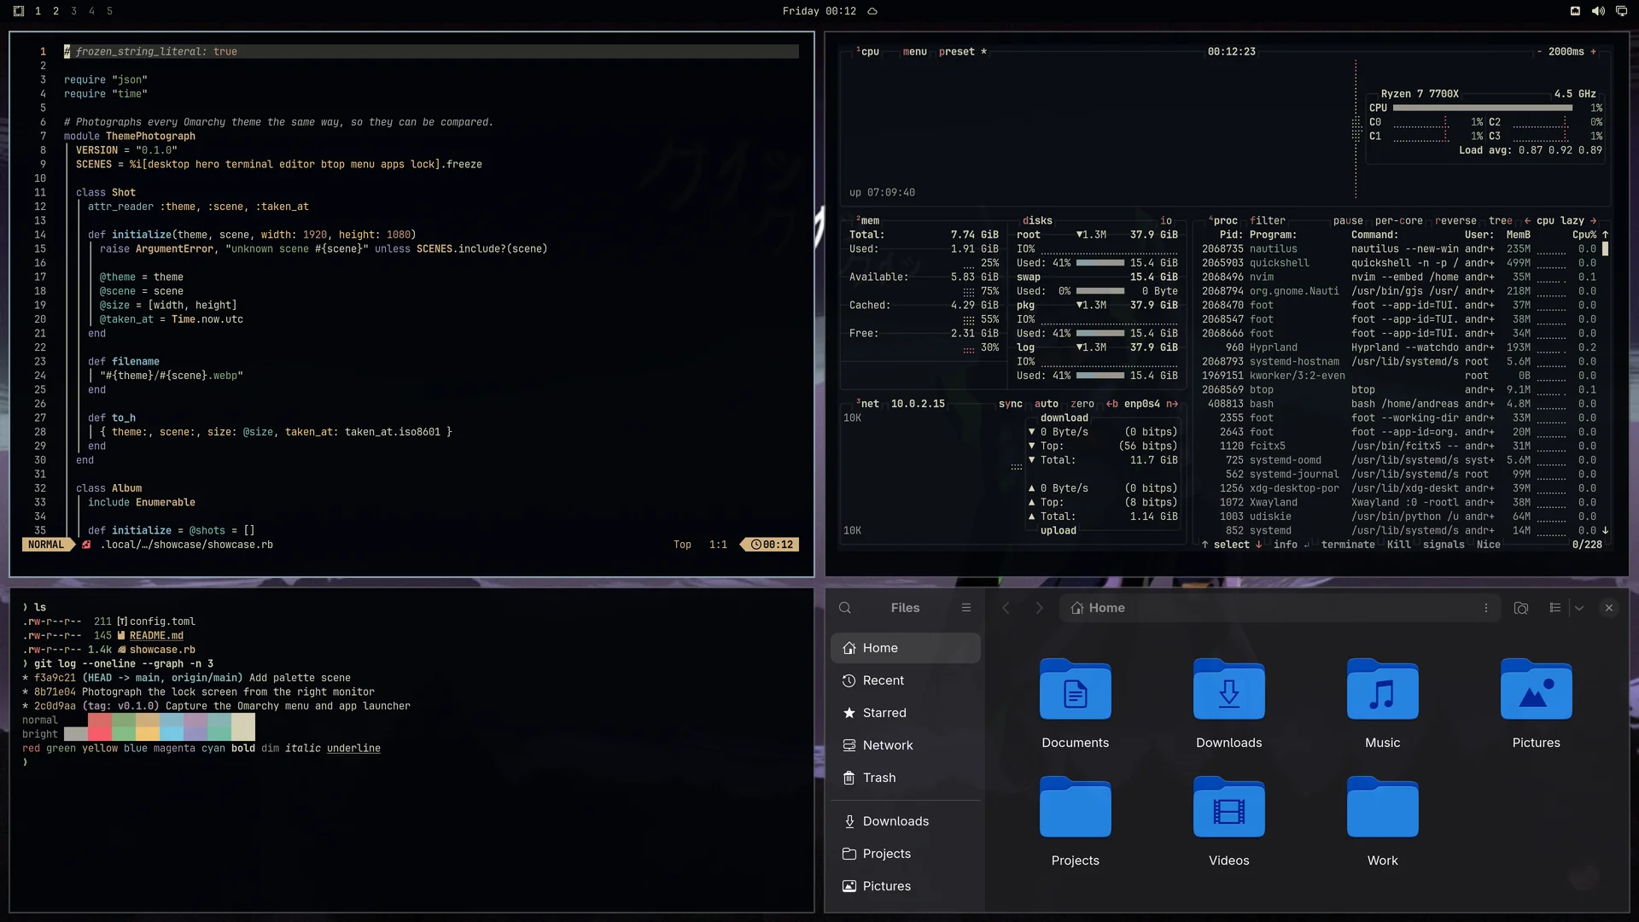Click the search-folder camera icon in Files
1639x922 pixels.
1521,608
